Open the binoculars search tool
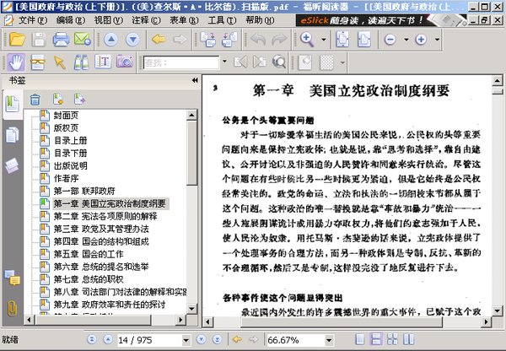 tap(81, 62)
